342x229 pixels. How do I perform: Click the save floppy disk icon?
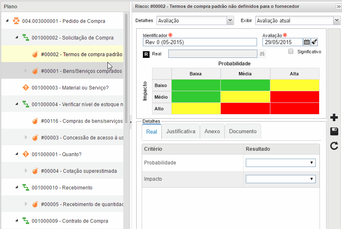pyautogui.click(x=334, y=132)
